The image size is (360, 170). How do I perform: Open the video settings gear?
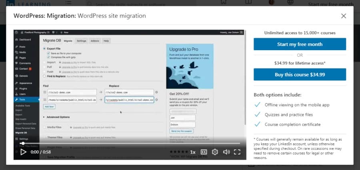click(215, 152)
